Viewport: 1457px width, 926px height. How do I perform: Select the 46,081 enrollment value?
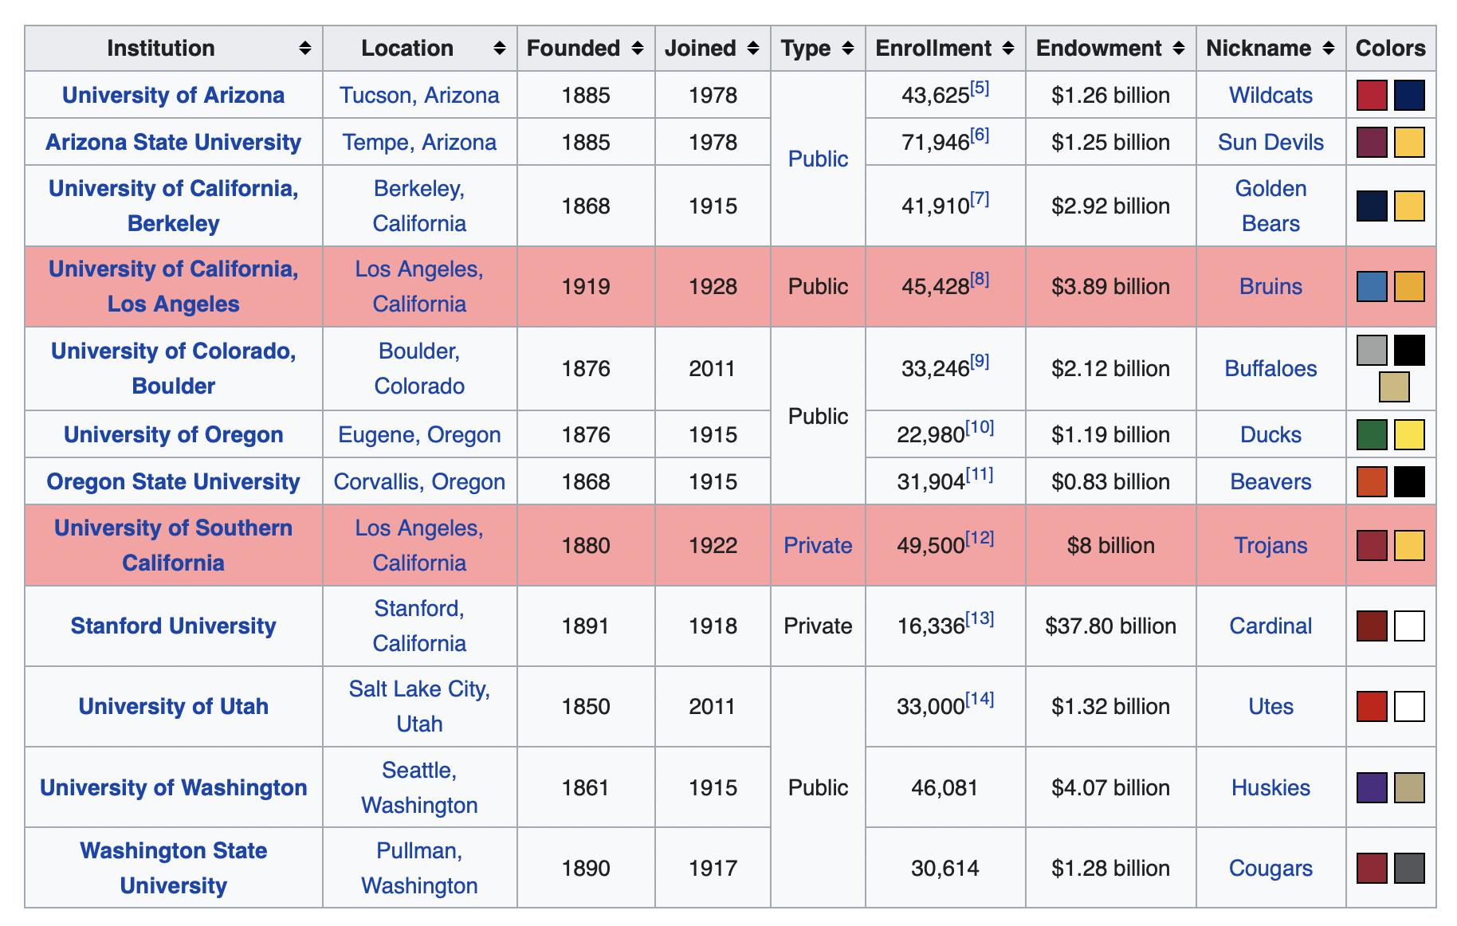pos(944,787)
